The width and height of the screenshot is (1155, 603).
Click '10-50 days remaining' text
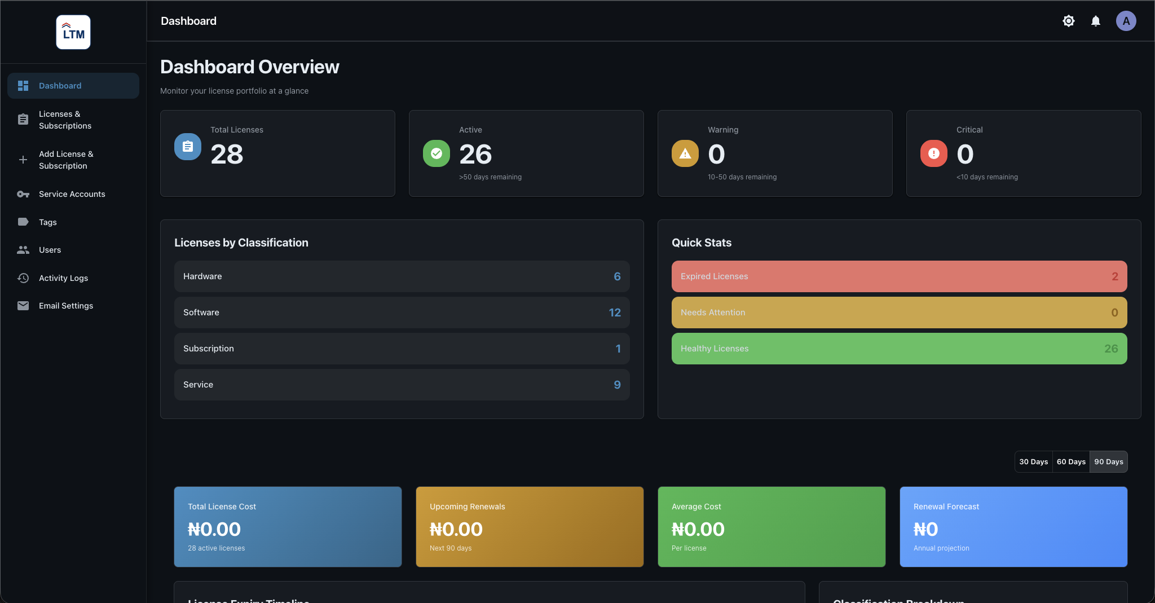pyautogui.click(x=742, y=177)
